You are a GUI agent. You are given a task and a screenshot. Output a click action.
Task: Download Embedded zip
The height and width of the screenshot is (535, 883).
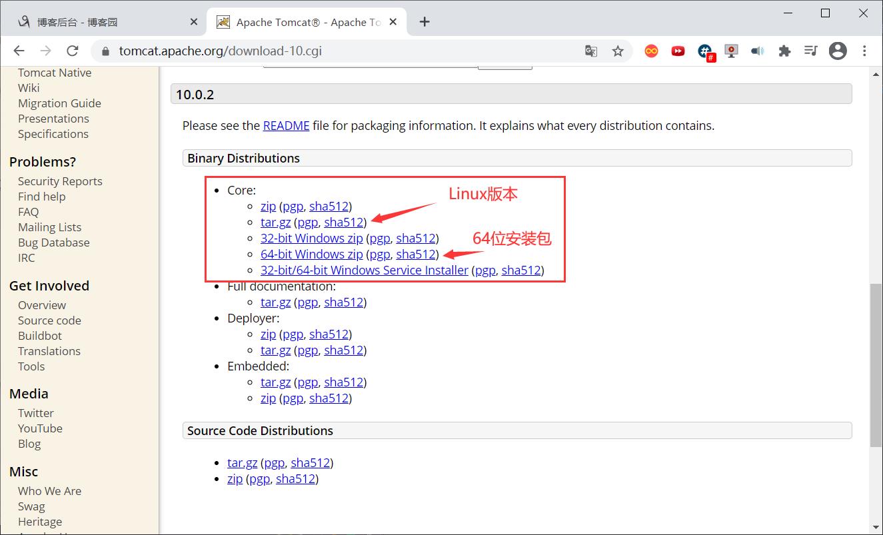[x=268, y=398]
